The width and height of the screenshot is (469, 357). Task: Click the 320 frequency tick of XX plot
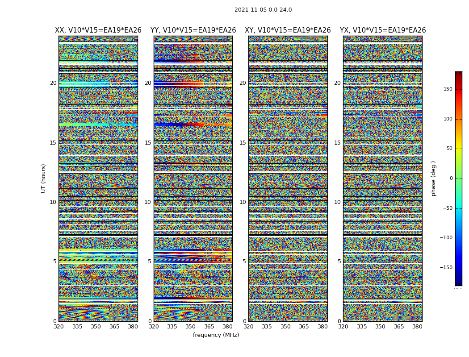click(x=59, y=327)
